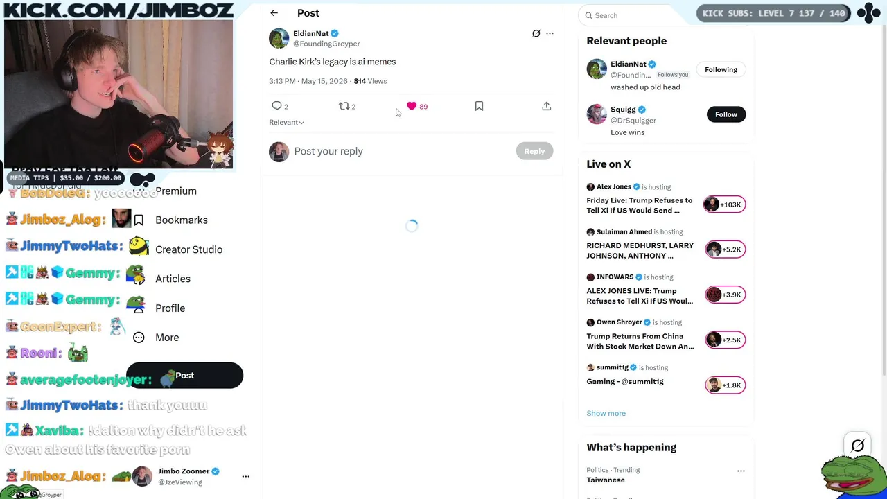887x499 pixels.
Task: Expand the Relevant replies sort dropdown
Action: click(x=286, y=122)
